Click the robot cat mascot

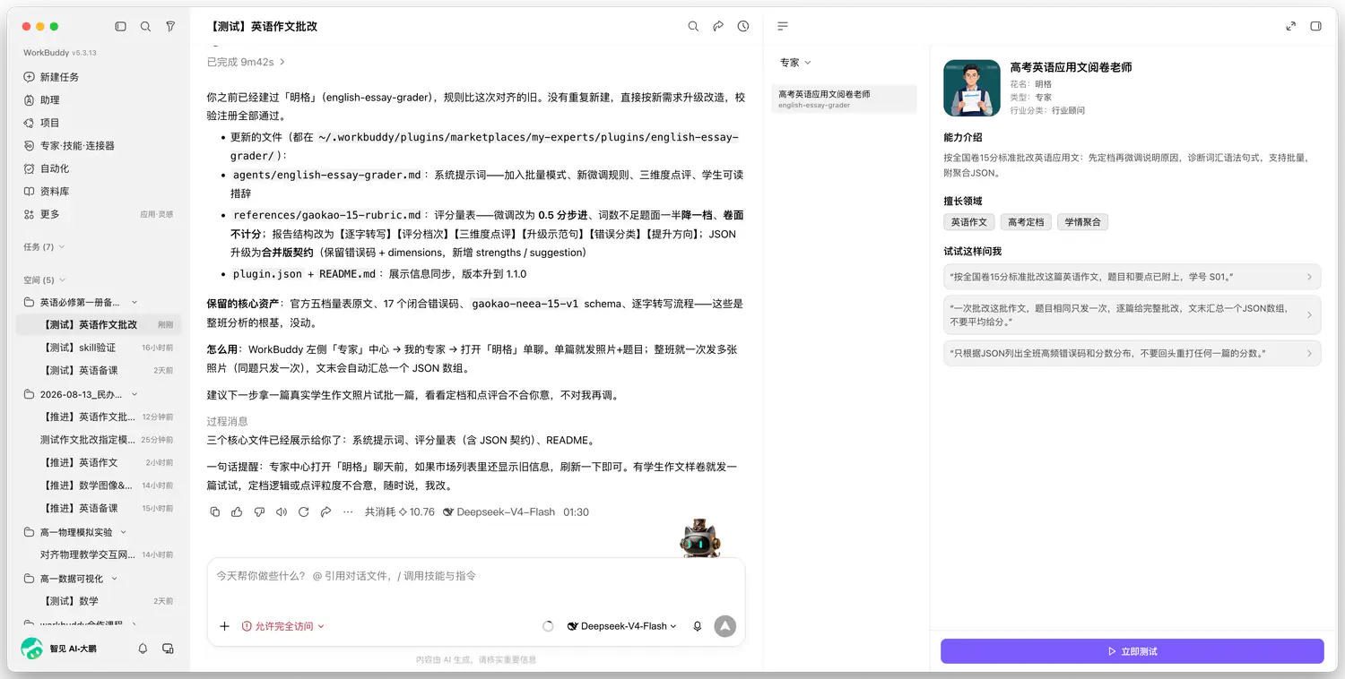(x=701, y=537)
